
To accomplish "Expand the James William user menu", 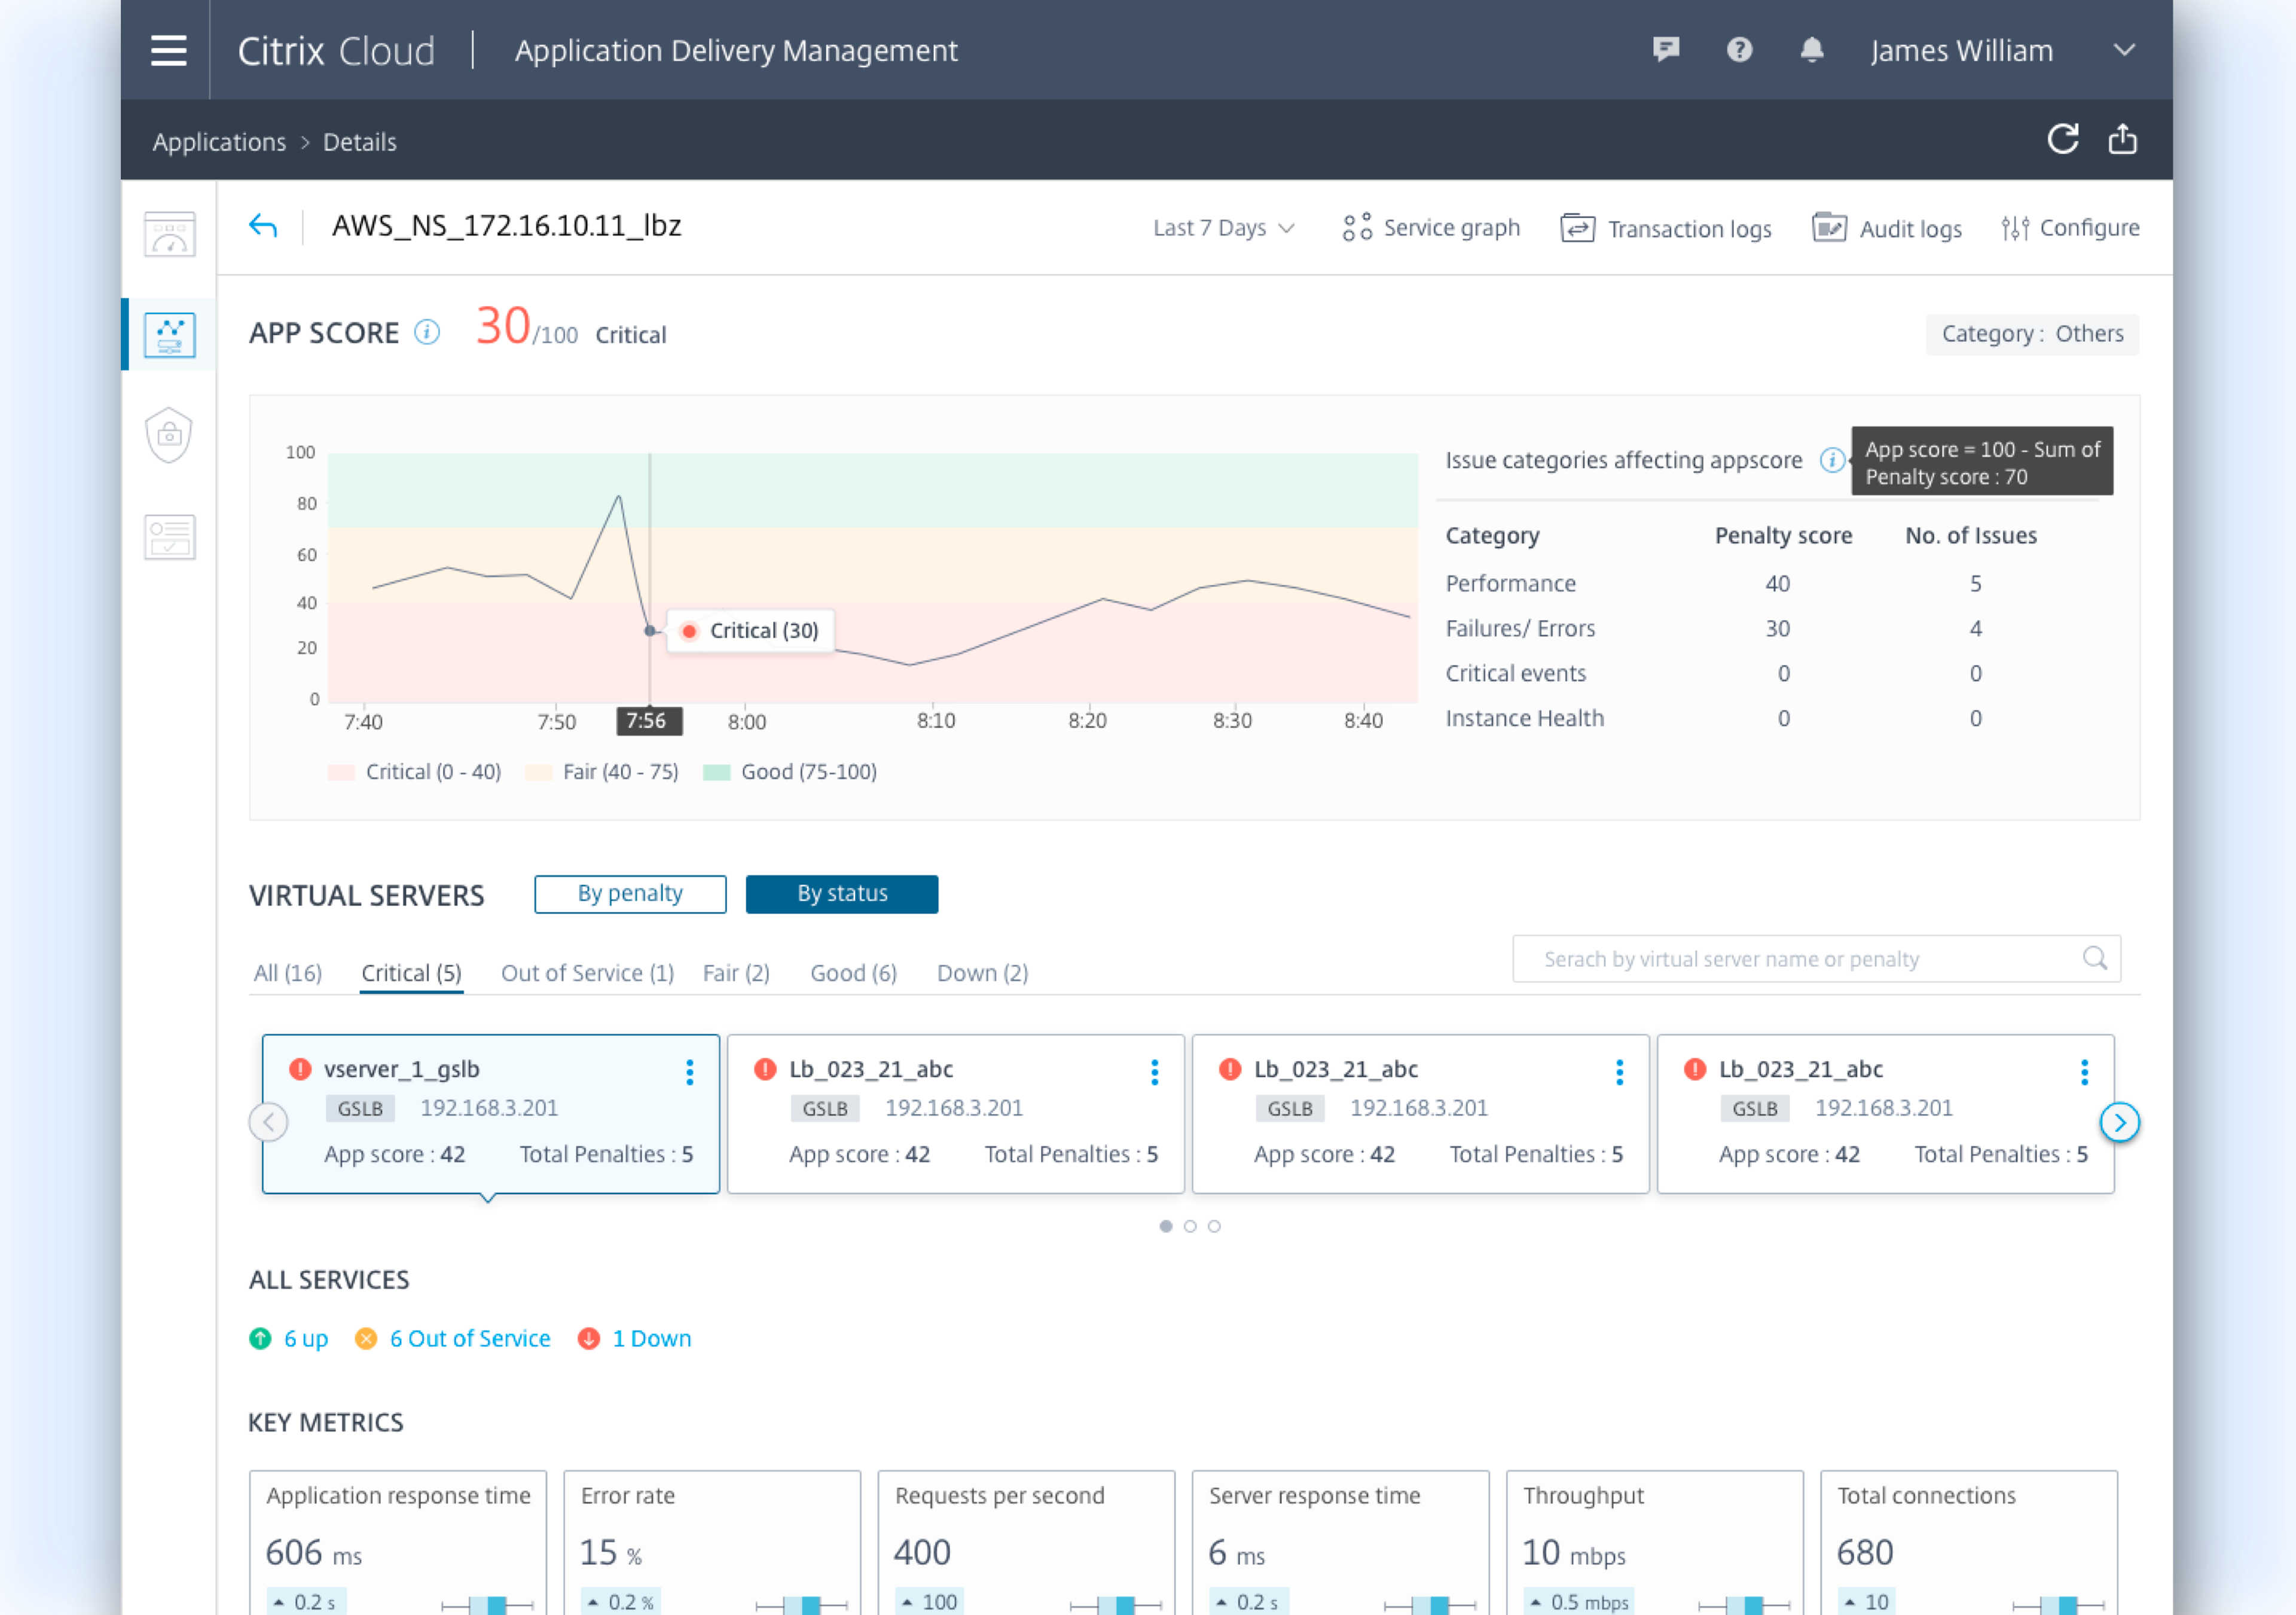I will tap(2124, 50).
